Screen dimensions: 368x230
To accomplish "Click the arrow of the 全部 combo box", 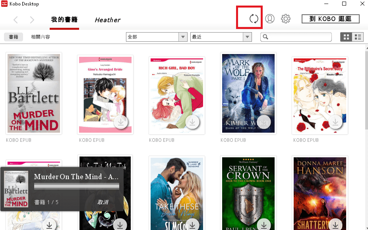I will click(183, 37).
